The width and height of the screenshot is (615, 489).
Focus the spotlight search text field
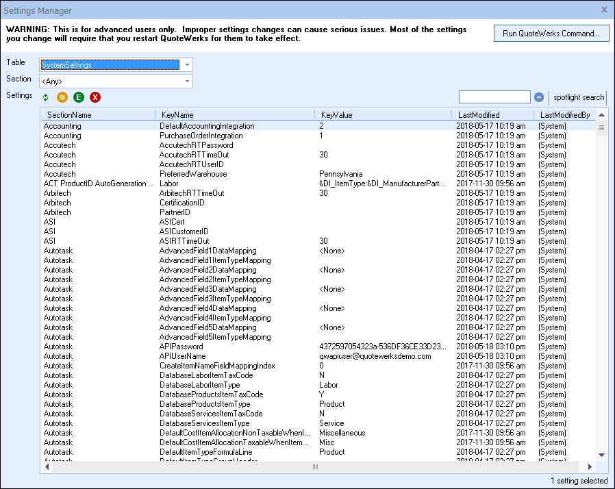494,97
